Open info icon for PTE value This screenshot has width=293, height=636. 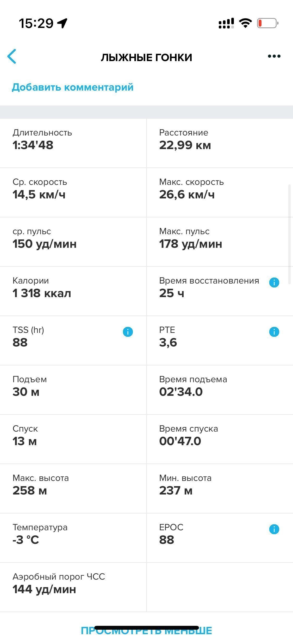point(274,332)
